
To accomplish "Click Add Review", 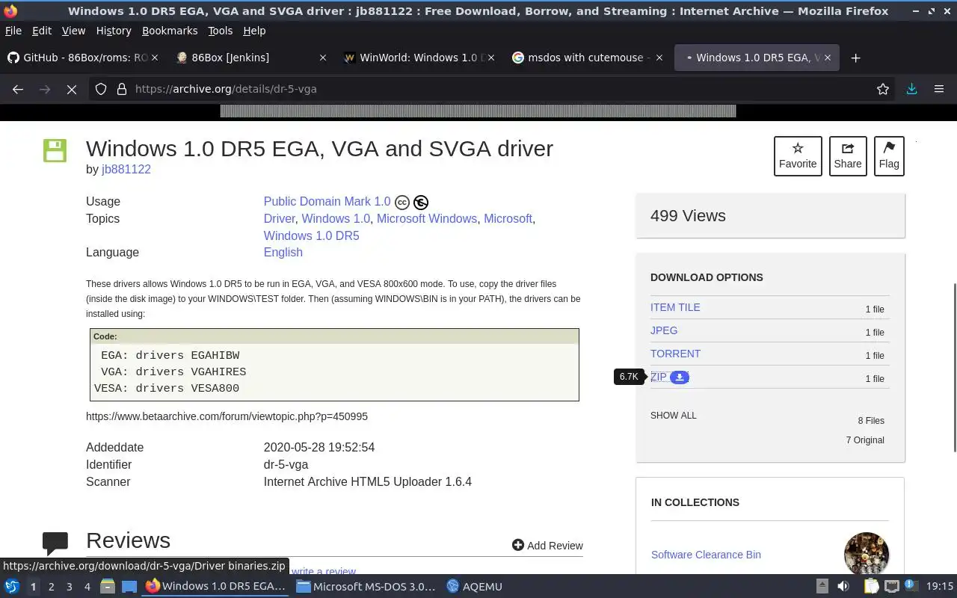I will point(547,546).
